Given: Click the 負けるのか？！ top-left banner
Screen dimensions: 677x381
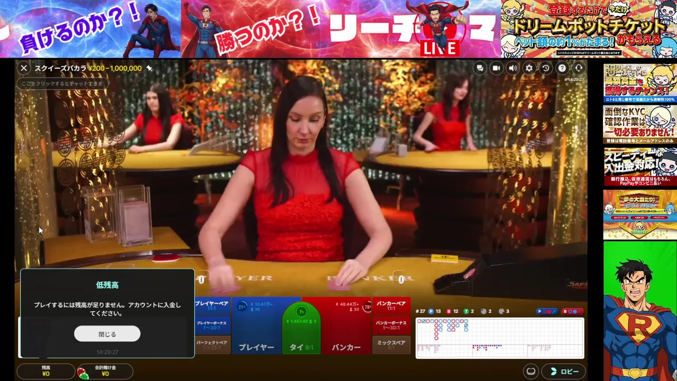Looking at the screenshot, I should click(x=90, y=29).
